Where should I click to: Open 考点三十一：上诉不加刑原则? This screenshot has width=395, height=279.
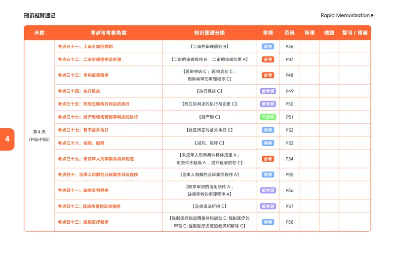tap(85, 46)
